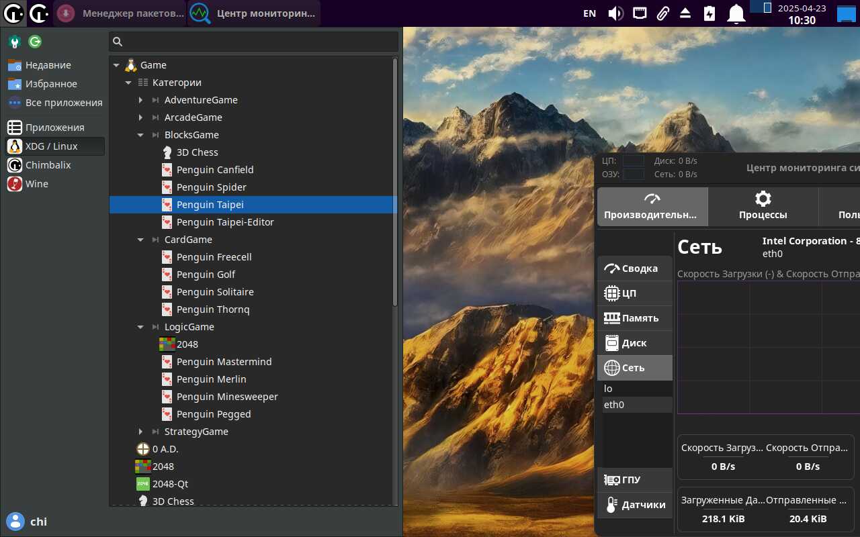Collapse the Game tree node
Screen dimensions: 860x537
click(116, 65)
